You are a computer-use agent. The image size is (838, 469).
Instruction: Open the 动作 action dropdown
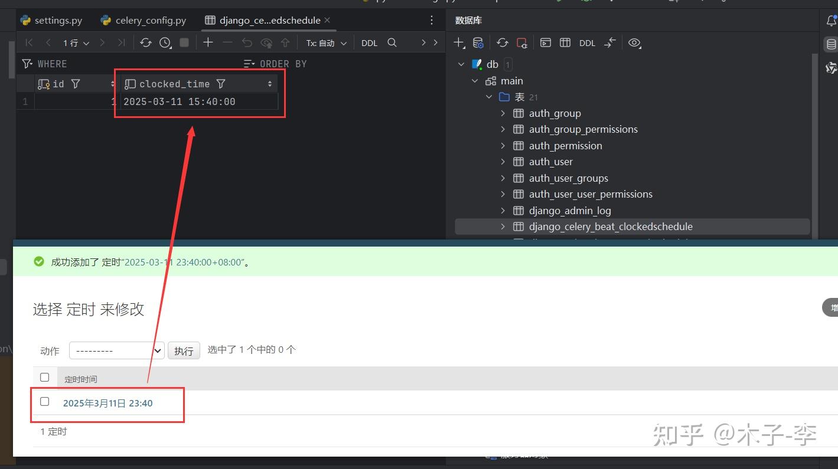pyautogui.click(x=116, y=350)
